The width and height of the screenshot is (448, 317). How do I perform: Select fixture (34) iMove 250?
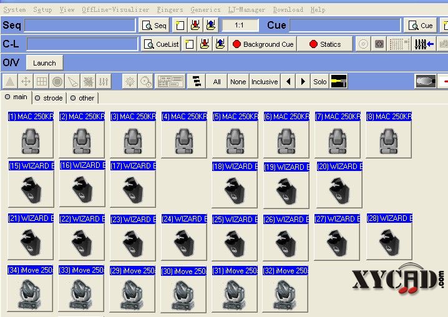tap(30, 288)
